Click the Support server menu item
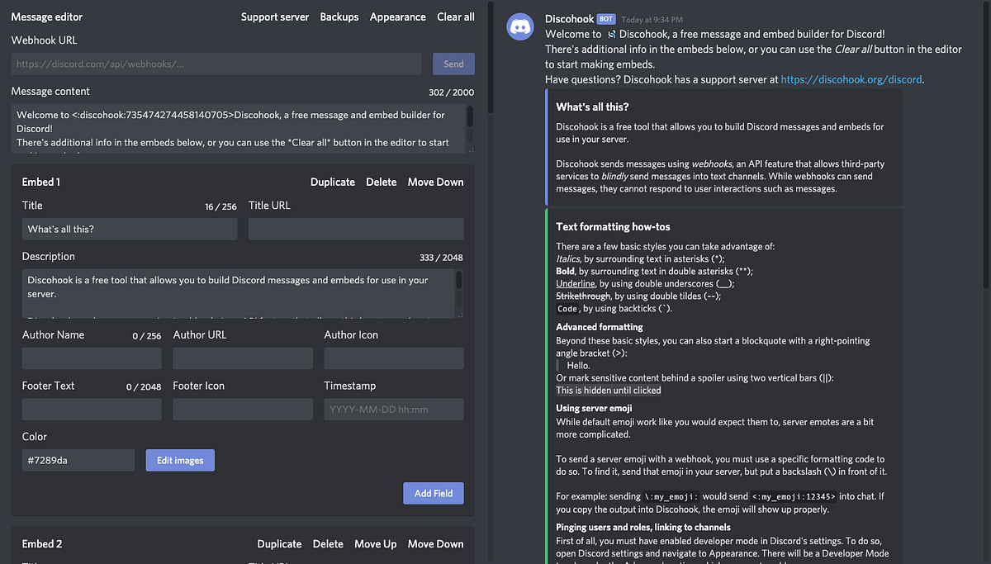The height and width of the screenshot is (564, 991). 275,16
